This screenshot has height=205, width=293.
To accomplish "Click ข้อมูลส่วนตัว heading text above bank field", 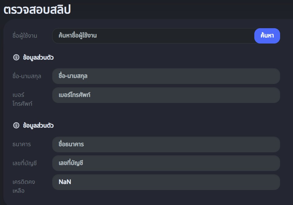I will point(38,125).
